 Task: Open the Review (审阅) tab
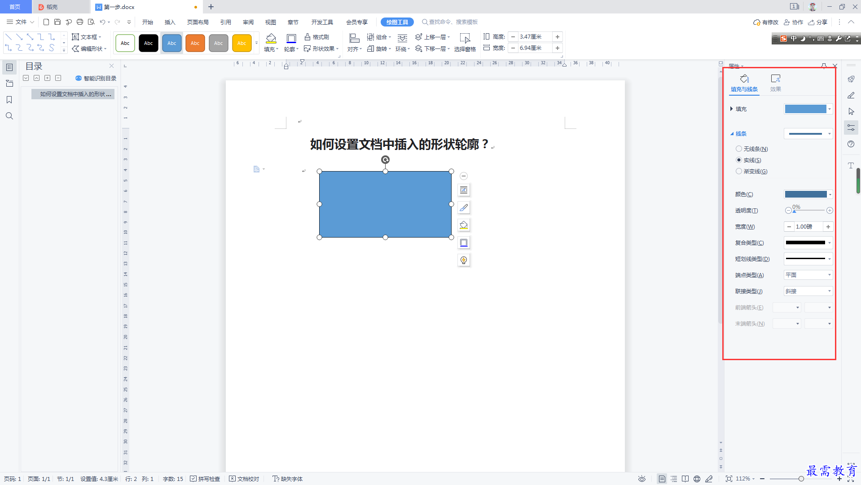click(x=248, y=22)
